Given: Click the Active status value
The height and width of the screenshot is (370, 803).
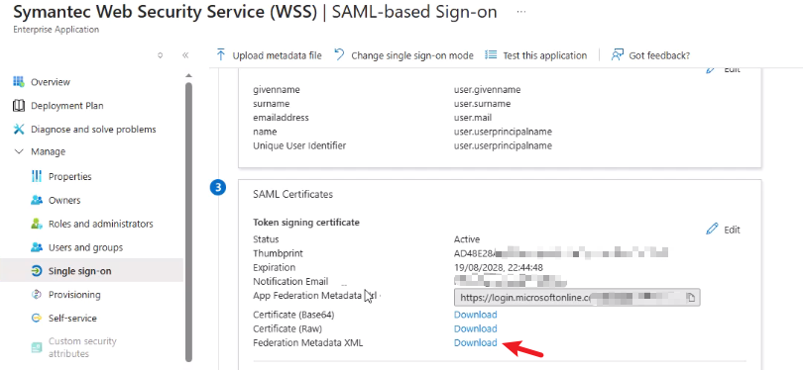Looking at the screenshot, I should (x=467, y=238).
